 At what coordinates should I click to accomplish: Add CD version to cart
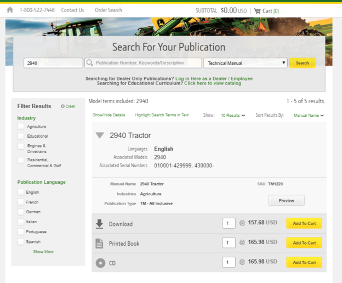(x=304, y=262)
